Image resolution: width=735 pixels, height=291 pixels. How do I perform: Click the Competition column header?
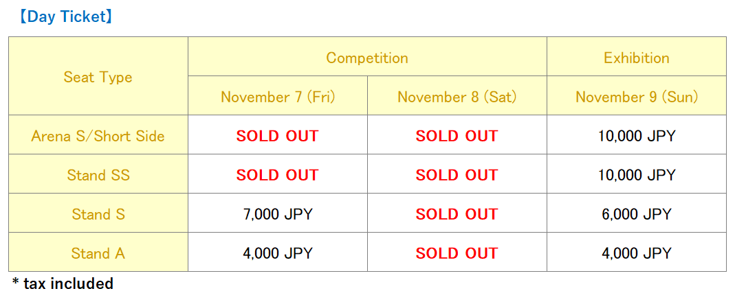(367, 58)
